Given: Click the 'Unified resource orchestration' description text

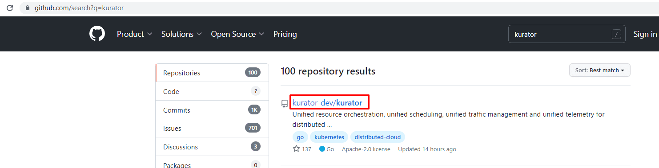Looking at the screenshot, I should pyautogui.click(x=448, y=119).
